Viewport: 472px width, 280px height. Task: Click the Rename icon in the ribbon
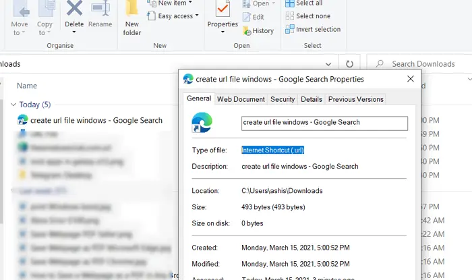pyautogui.click(x=100, y=8)
